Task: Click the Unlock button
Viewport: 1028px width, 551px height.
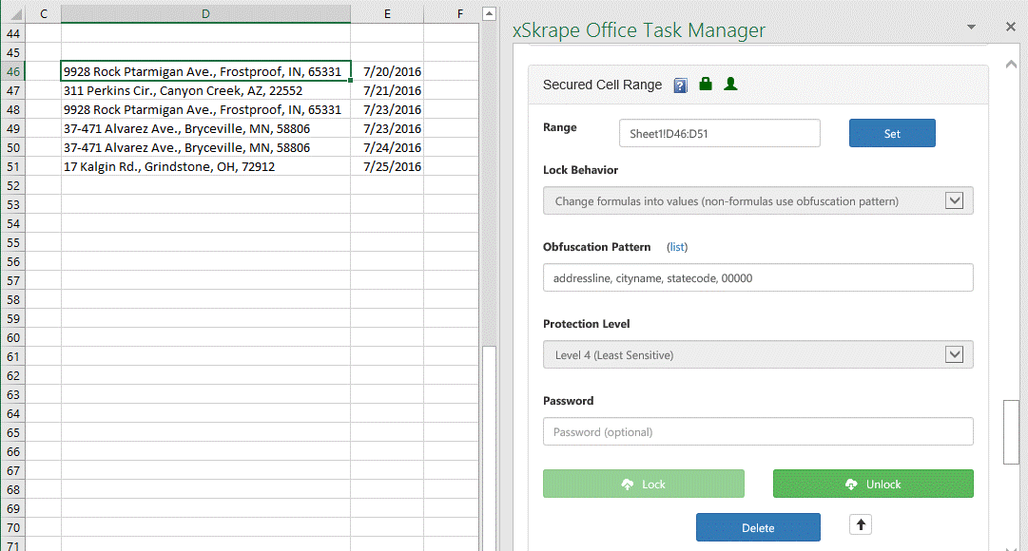Action: [873, 484]
